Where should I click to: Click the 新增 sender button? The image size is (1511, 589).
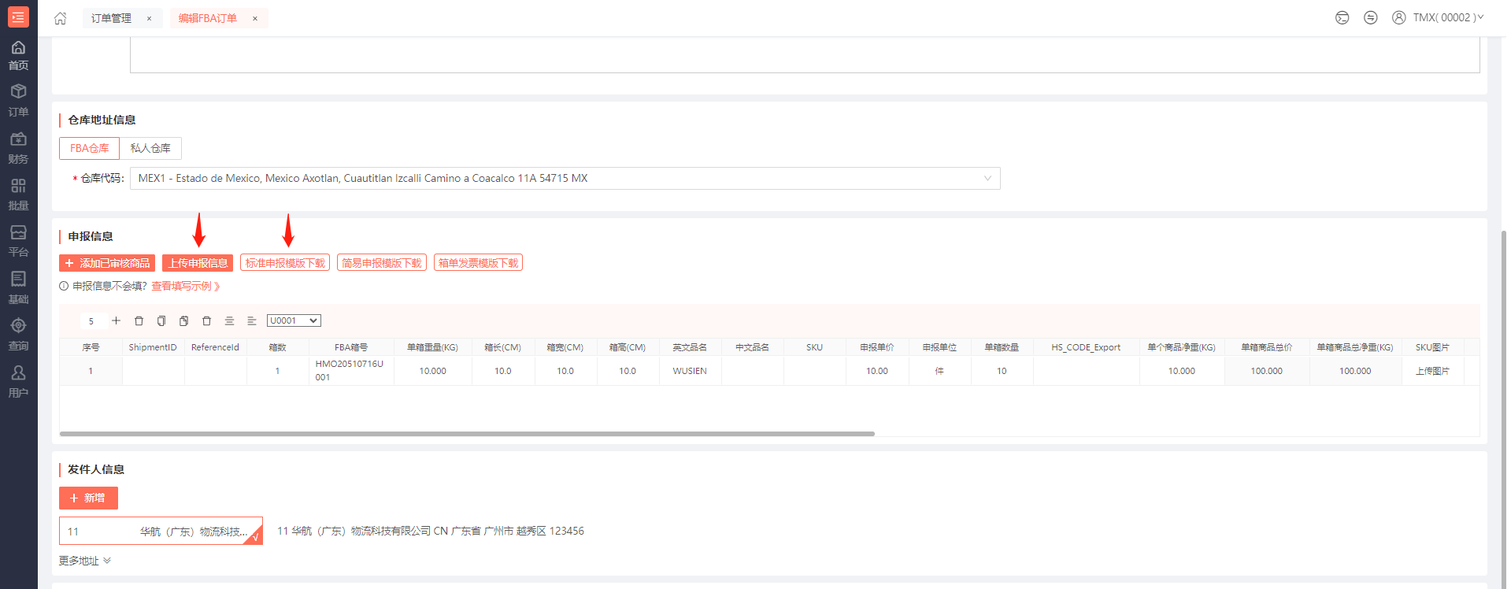click(x=88, y=498)
